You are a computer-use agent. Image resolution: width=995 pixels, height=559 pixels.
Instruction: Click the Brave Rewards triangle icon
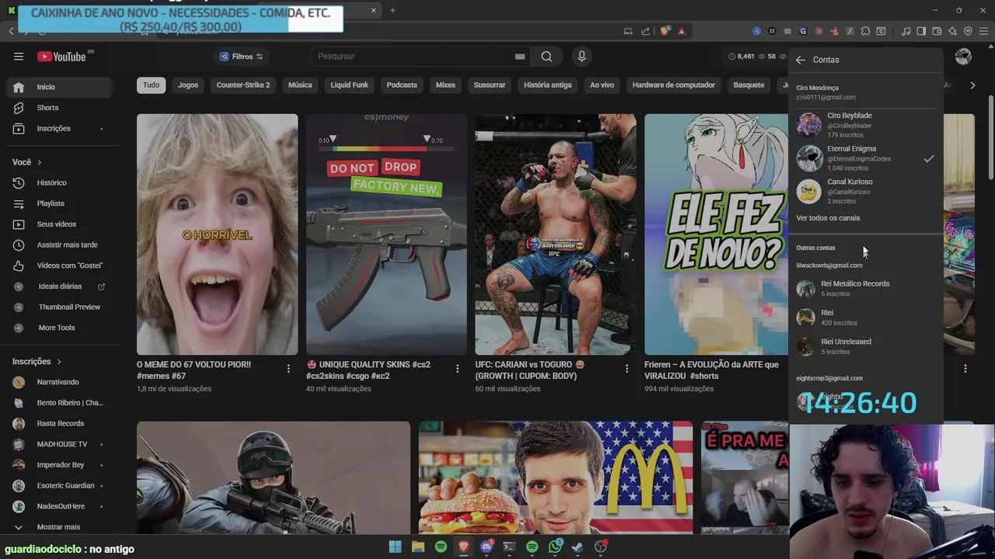[x=682, y=31]
